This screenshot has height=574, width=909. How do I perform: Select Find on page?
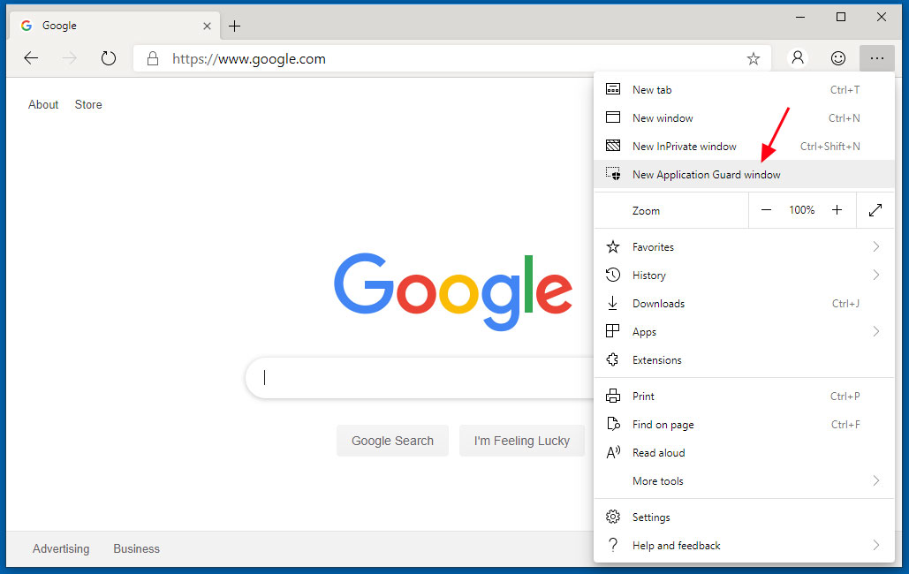pyautogui.click(x=745, y=425)
